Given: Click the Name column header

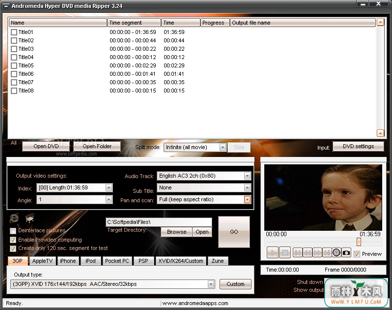Looking at the screenshot, I should pos(58,23).
